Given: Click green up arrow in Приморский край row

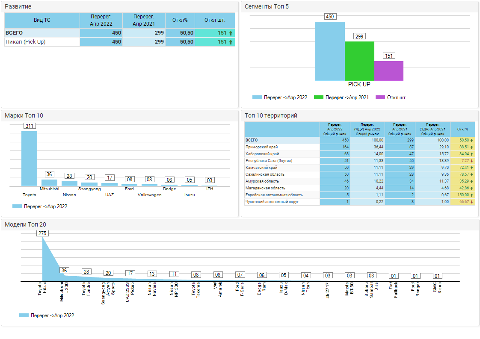Looking at the screenshot, I should (x=472, y=147).
